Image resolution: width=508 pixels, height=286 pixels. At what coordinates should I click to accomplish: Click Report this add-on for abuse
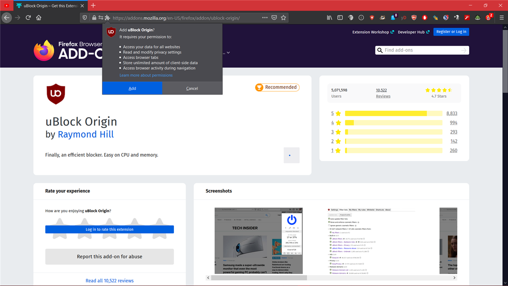[x=110, y=257]
